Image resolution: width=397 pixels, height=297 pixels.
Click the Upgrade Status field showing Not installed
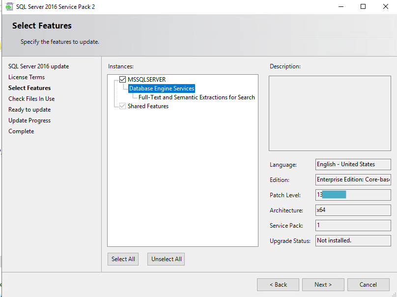click(353, 241)
